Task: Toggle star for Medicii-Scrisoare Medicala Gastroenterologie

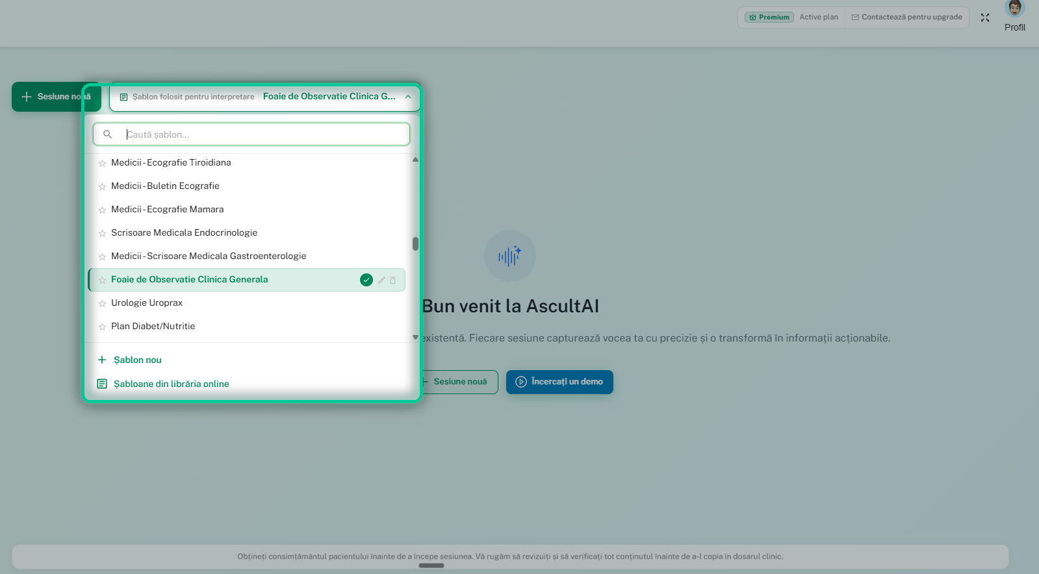Action: pyautogui.click(x=102, y=256)
